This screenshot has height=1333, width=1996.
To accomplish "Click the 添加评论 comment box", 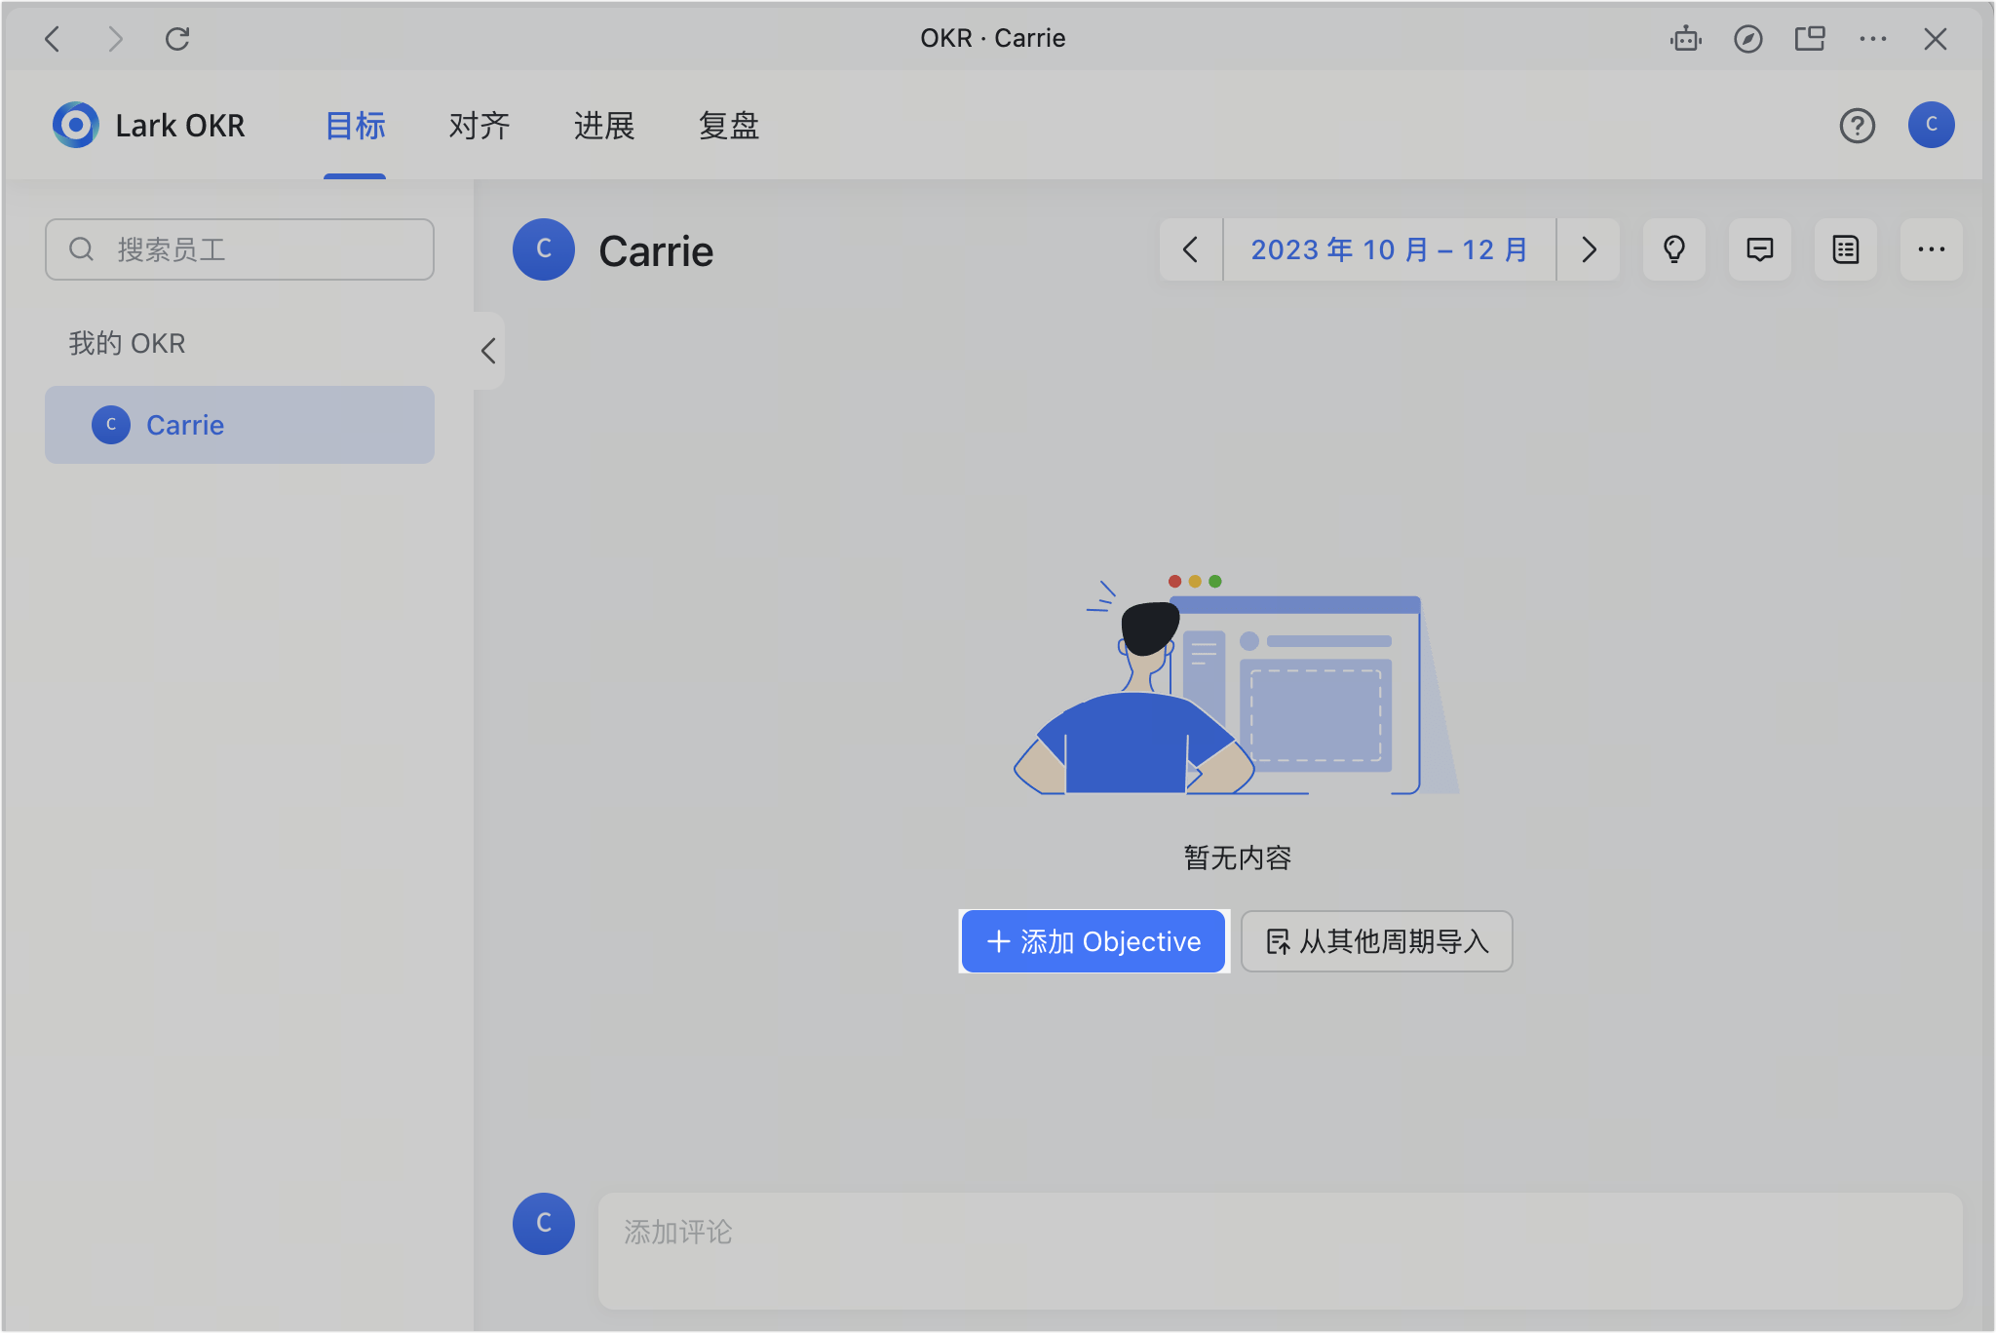I will tap(1281, 1251).
